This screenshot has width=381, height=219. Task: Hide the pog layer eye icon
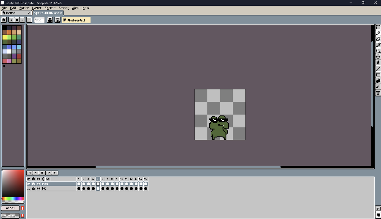[29, 184]
